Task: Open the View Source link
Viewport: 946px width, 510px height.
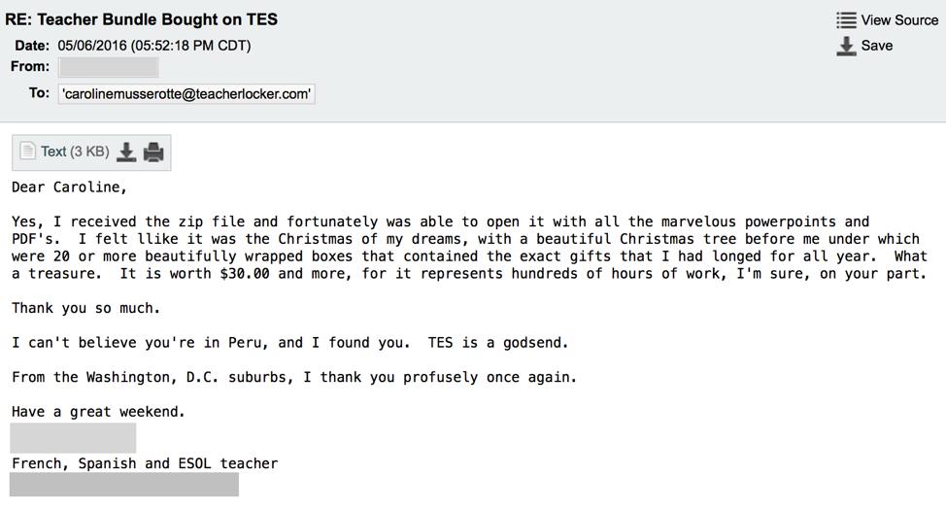Action: [899, 19]
